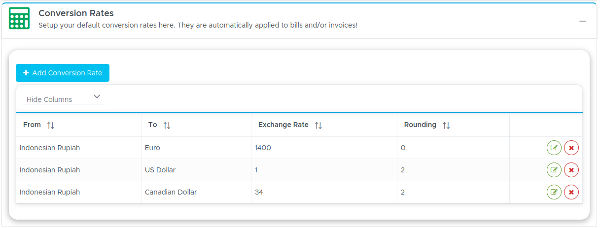Delete the US Dollar conversion rate
This screenshot has width=600, height=228.
coord(571,170)
